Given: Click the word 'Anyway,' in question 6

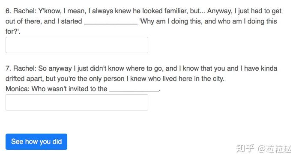Looking at the screenshot, I should (x=220, y=11).
